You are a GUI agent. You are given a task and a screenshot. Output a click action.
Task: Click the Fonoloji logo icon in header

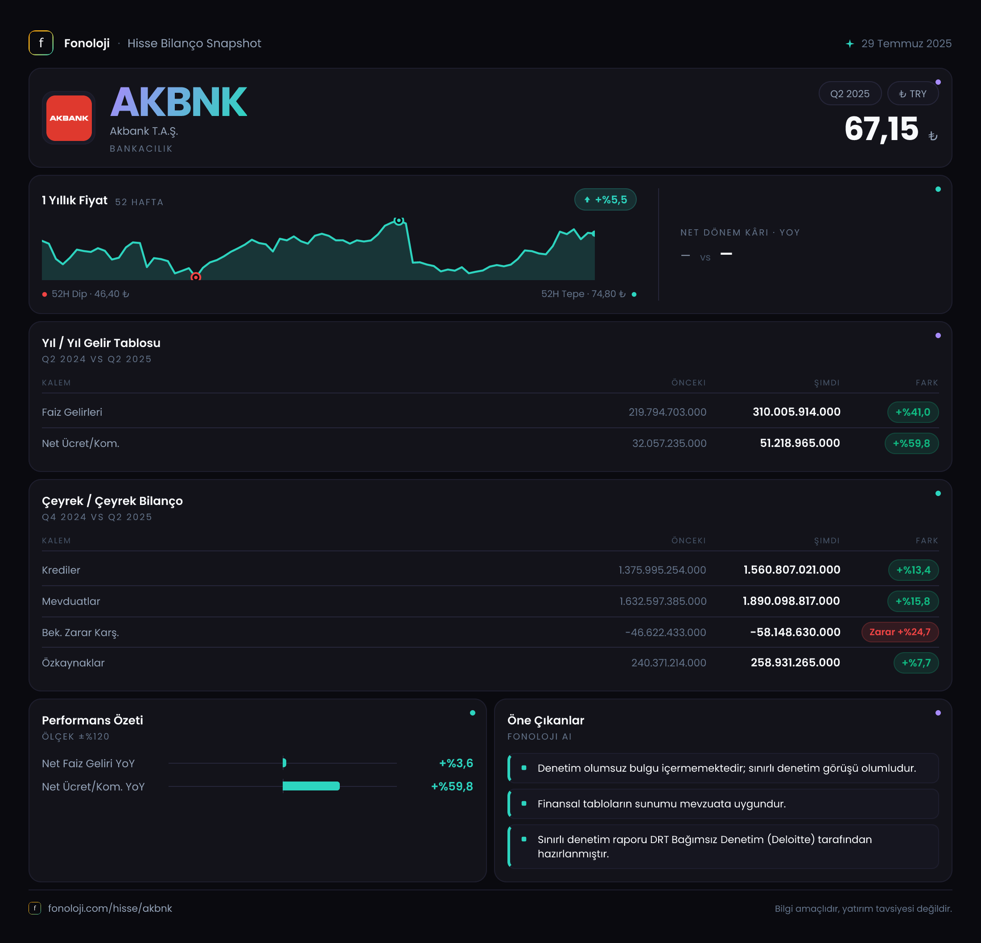(41, 43)
